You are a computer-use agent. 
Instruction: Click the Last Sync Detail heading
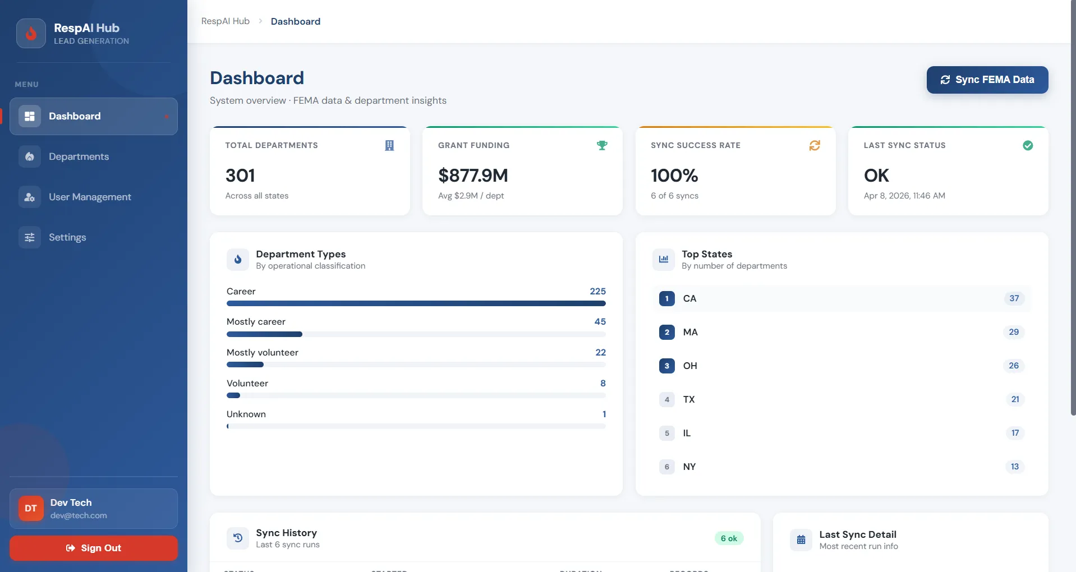coord(858,534)
